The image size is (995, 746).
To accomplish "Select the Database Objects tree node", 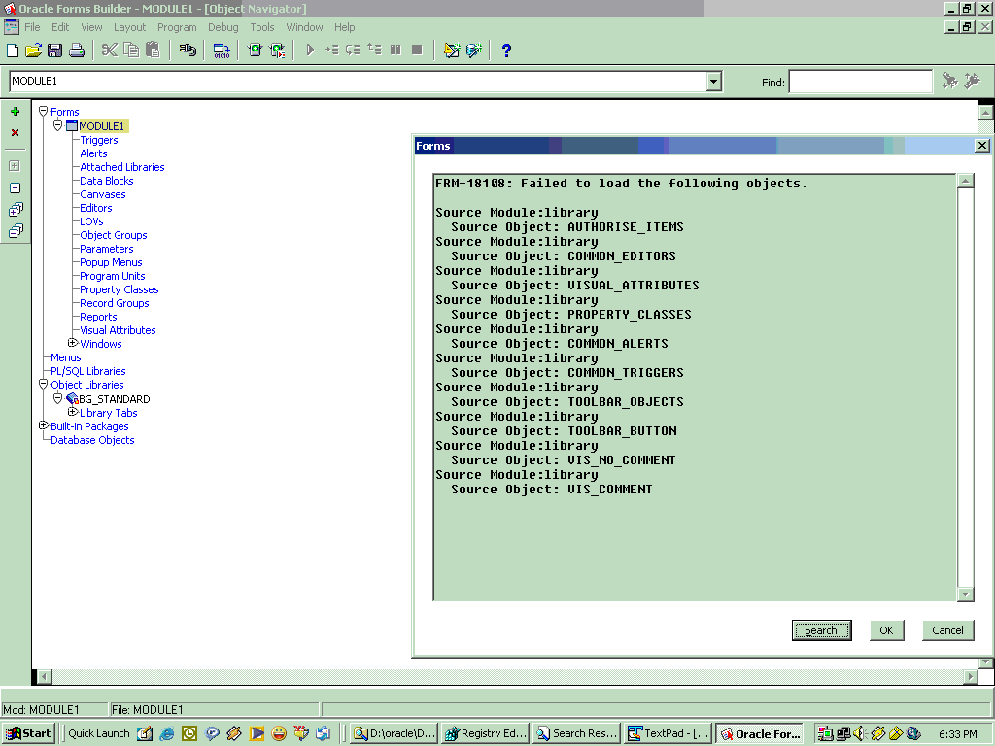I will pos(92,440).
